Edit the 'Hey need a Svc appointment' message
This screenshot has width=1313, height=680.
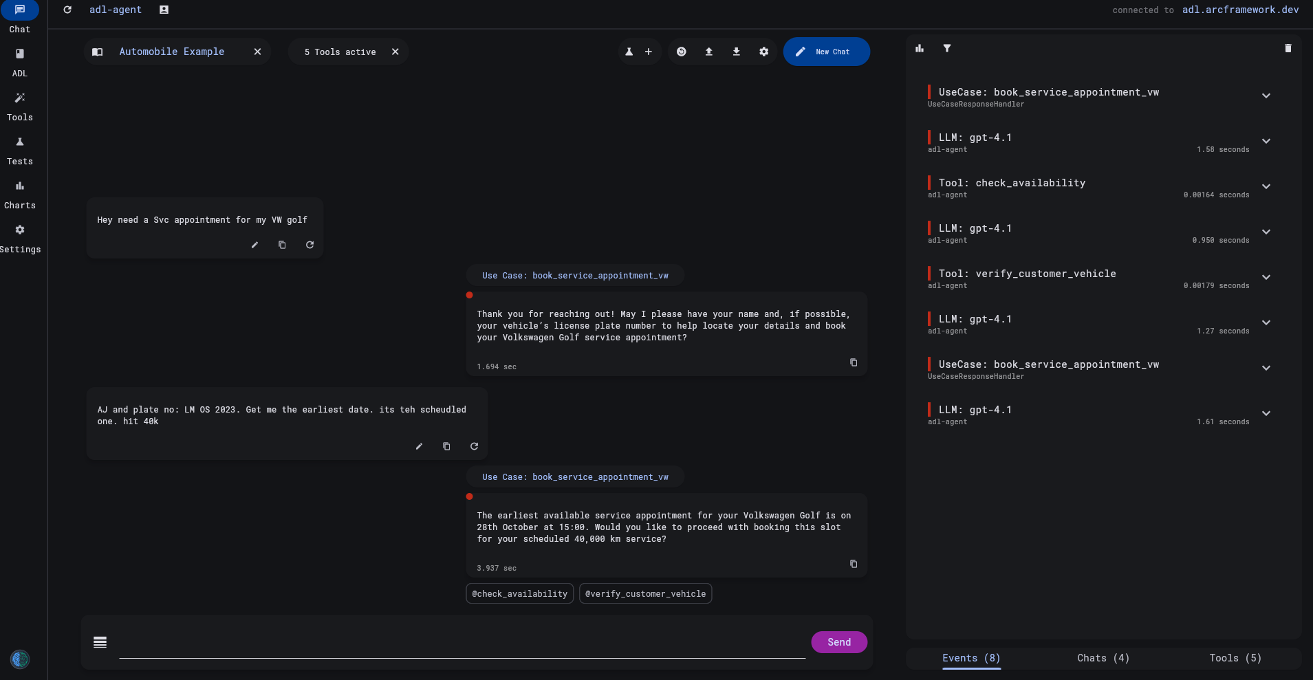pyautogui.click(x=254, y=245)
